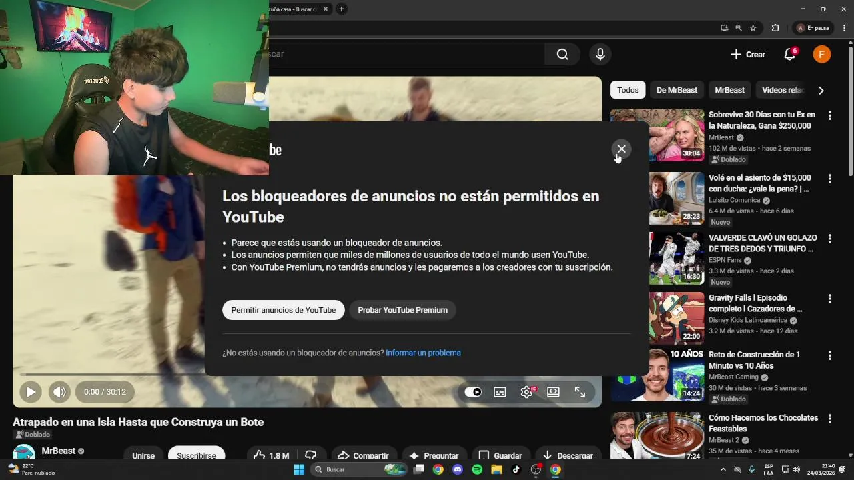Activate voice search microphone icon

coord(600,55)
